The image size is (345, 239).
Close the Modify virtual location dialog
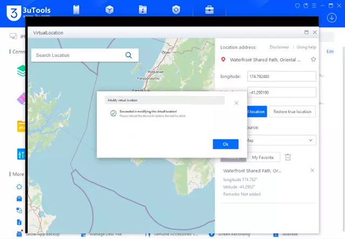[x=236, y=103]
